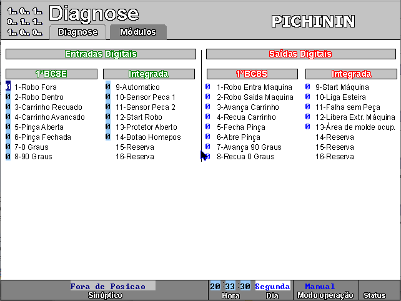401x301 pixels.
Task: Toggle the 1-Robo Fora input indicator
Action: [x=8, y=87]
